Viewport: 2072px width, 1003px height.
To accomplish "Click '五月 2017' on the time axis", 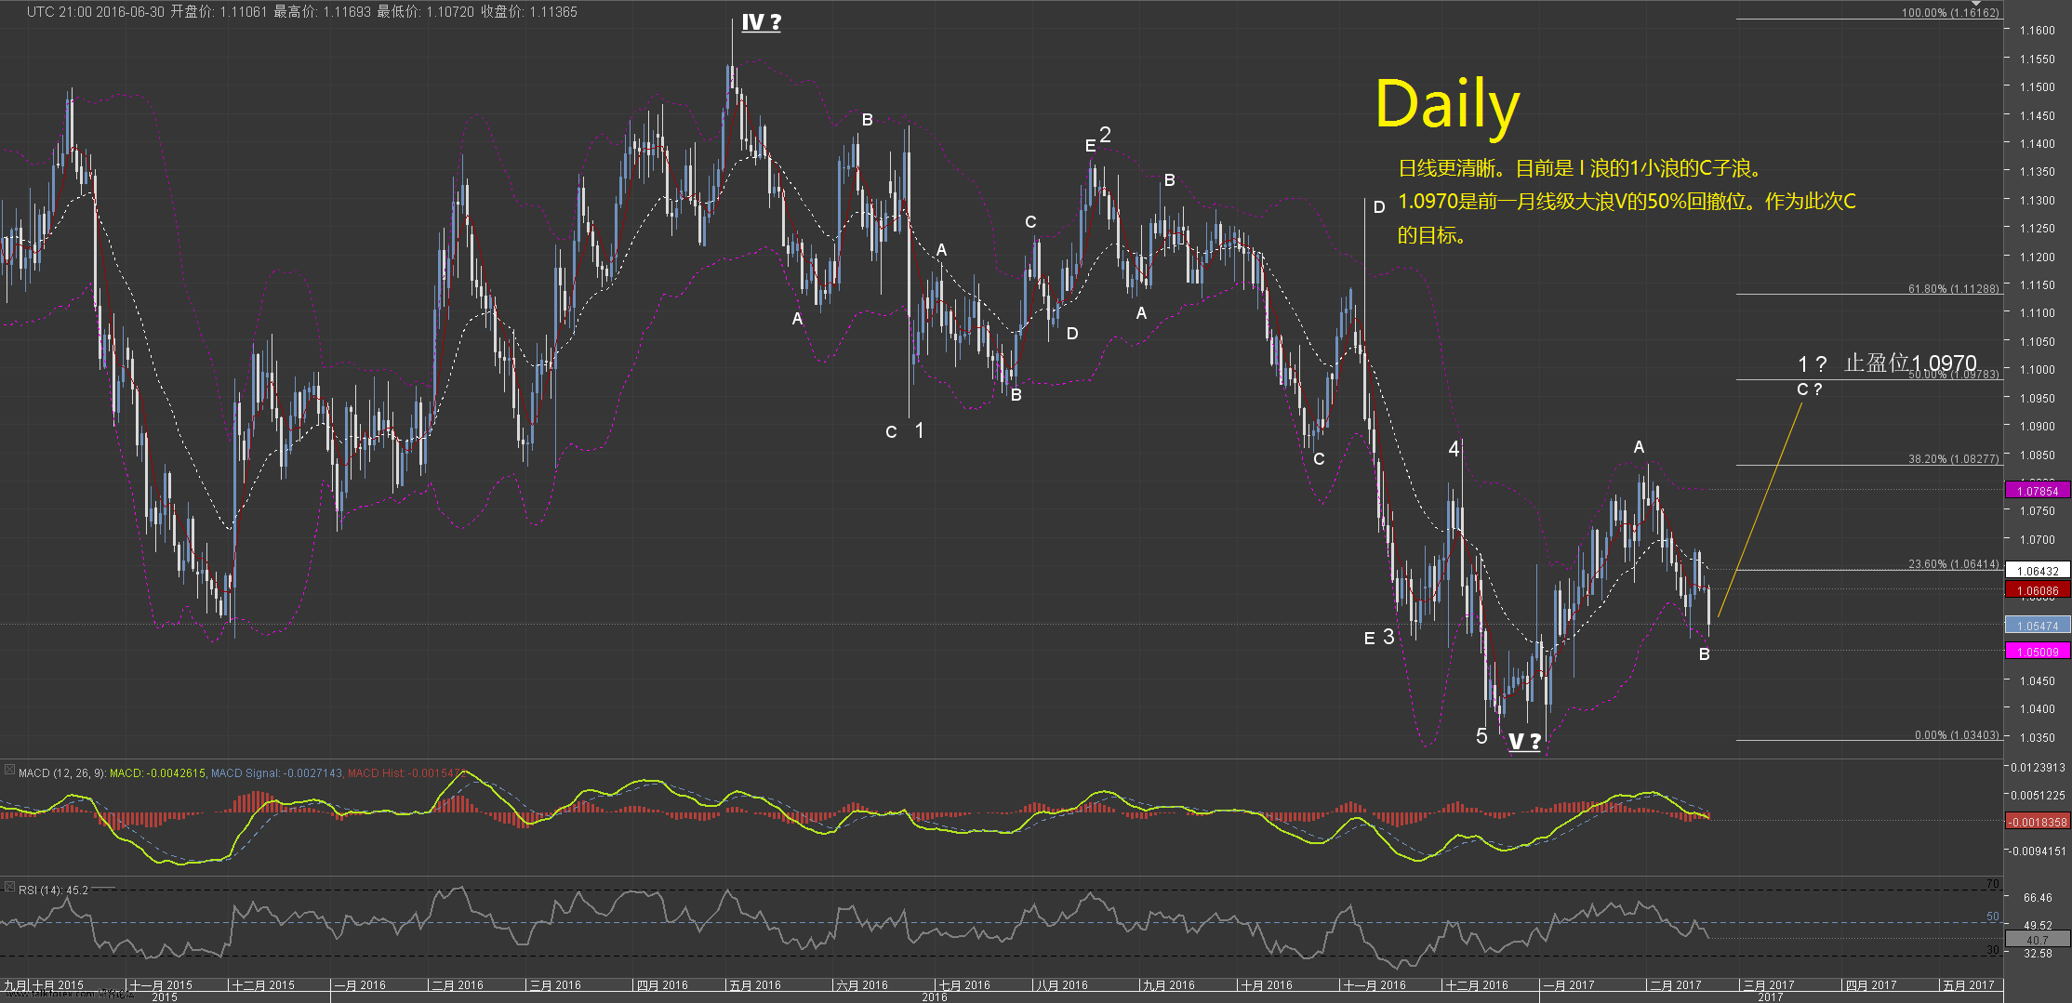I will click(x=1969, y=985).
